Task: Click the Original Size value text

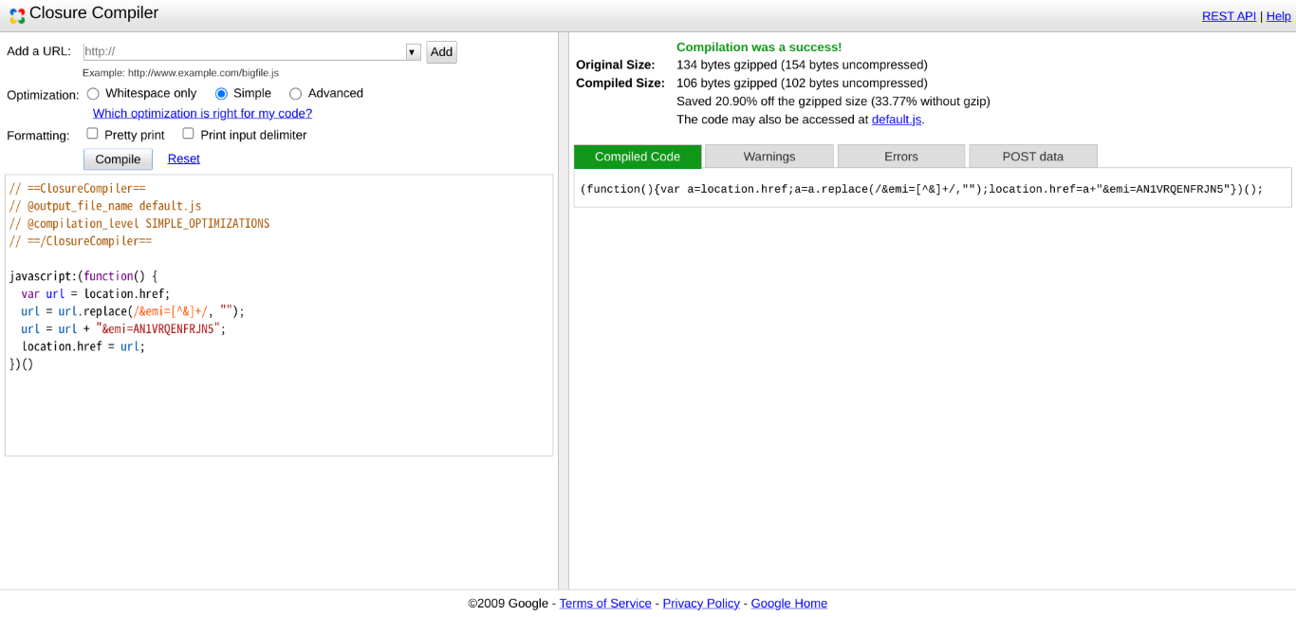Action: [x=802, y=65]
